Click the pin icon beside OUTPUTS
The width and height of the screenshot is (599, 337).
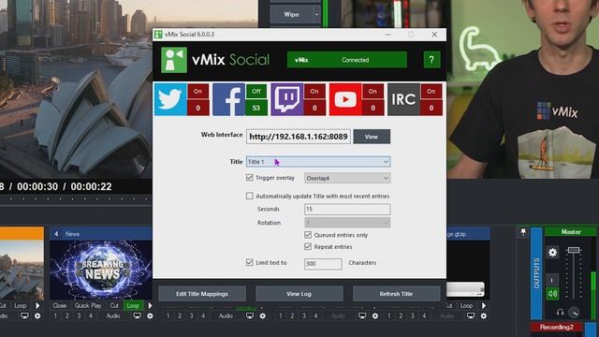point(523,232)
